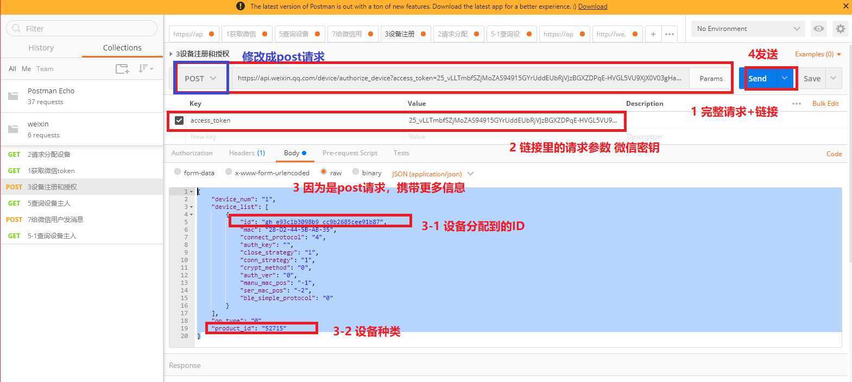Screen dimensions: 852x382
Task: Create a new collection with folder-plus icon
Action: tap(122, 68)
